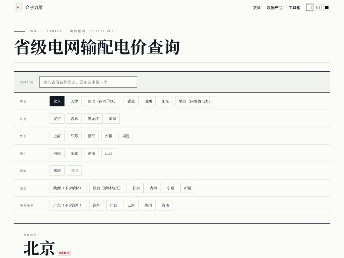
Task: Select 陕西（榆林地区）zone
Action: click(108, 188)
